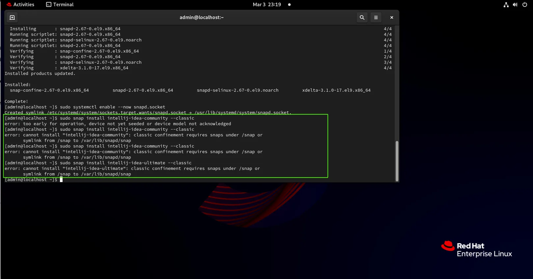Close the terminal window
The width and height of the screenshot is (533, 279).
[391, 17]
